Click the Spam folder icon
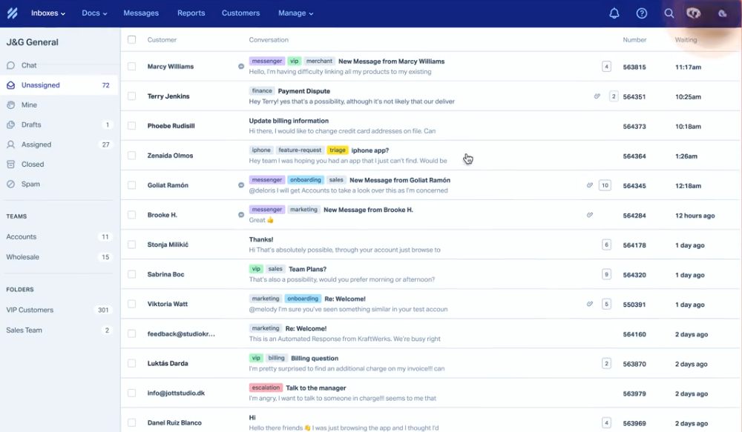742x432 pixels. tap(10, 184)
